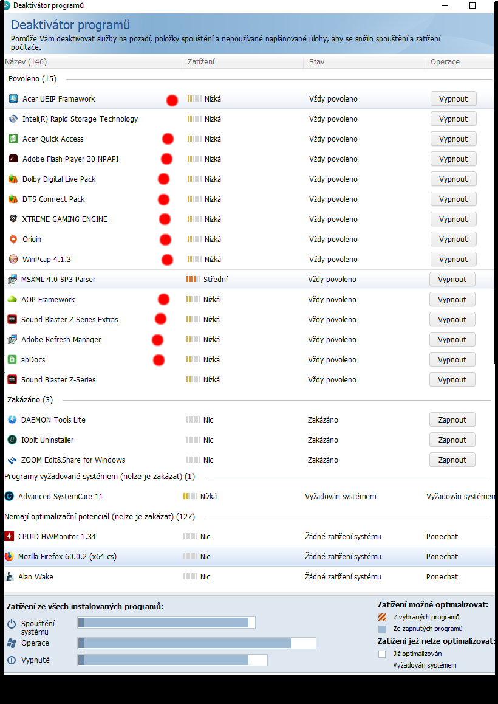Click the Deaktivátor programů title bar icon

[5, 5]
